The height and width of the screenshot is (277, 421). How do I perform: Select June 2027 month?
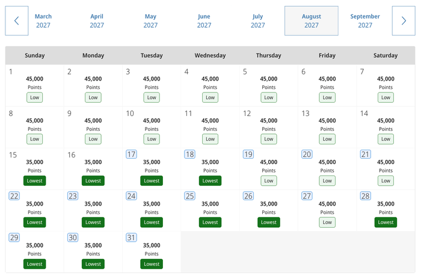click(204, 20)
